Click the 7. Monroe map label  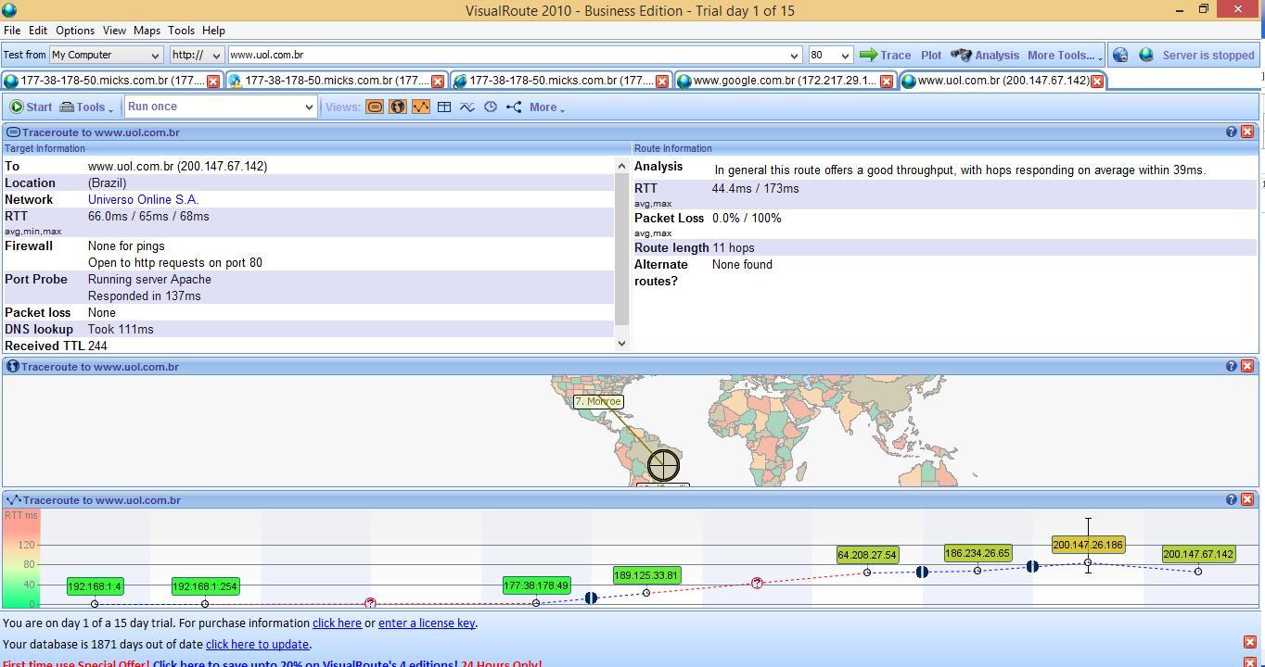[598, 401]
